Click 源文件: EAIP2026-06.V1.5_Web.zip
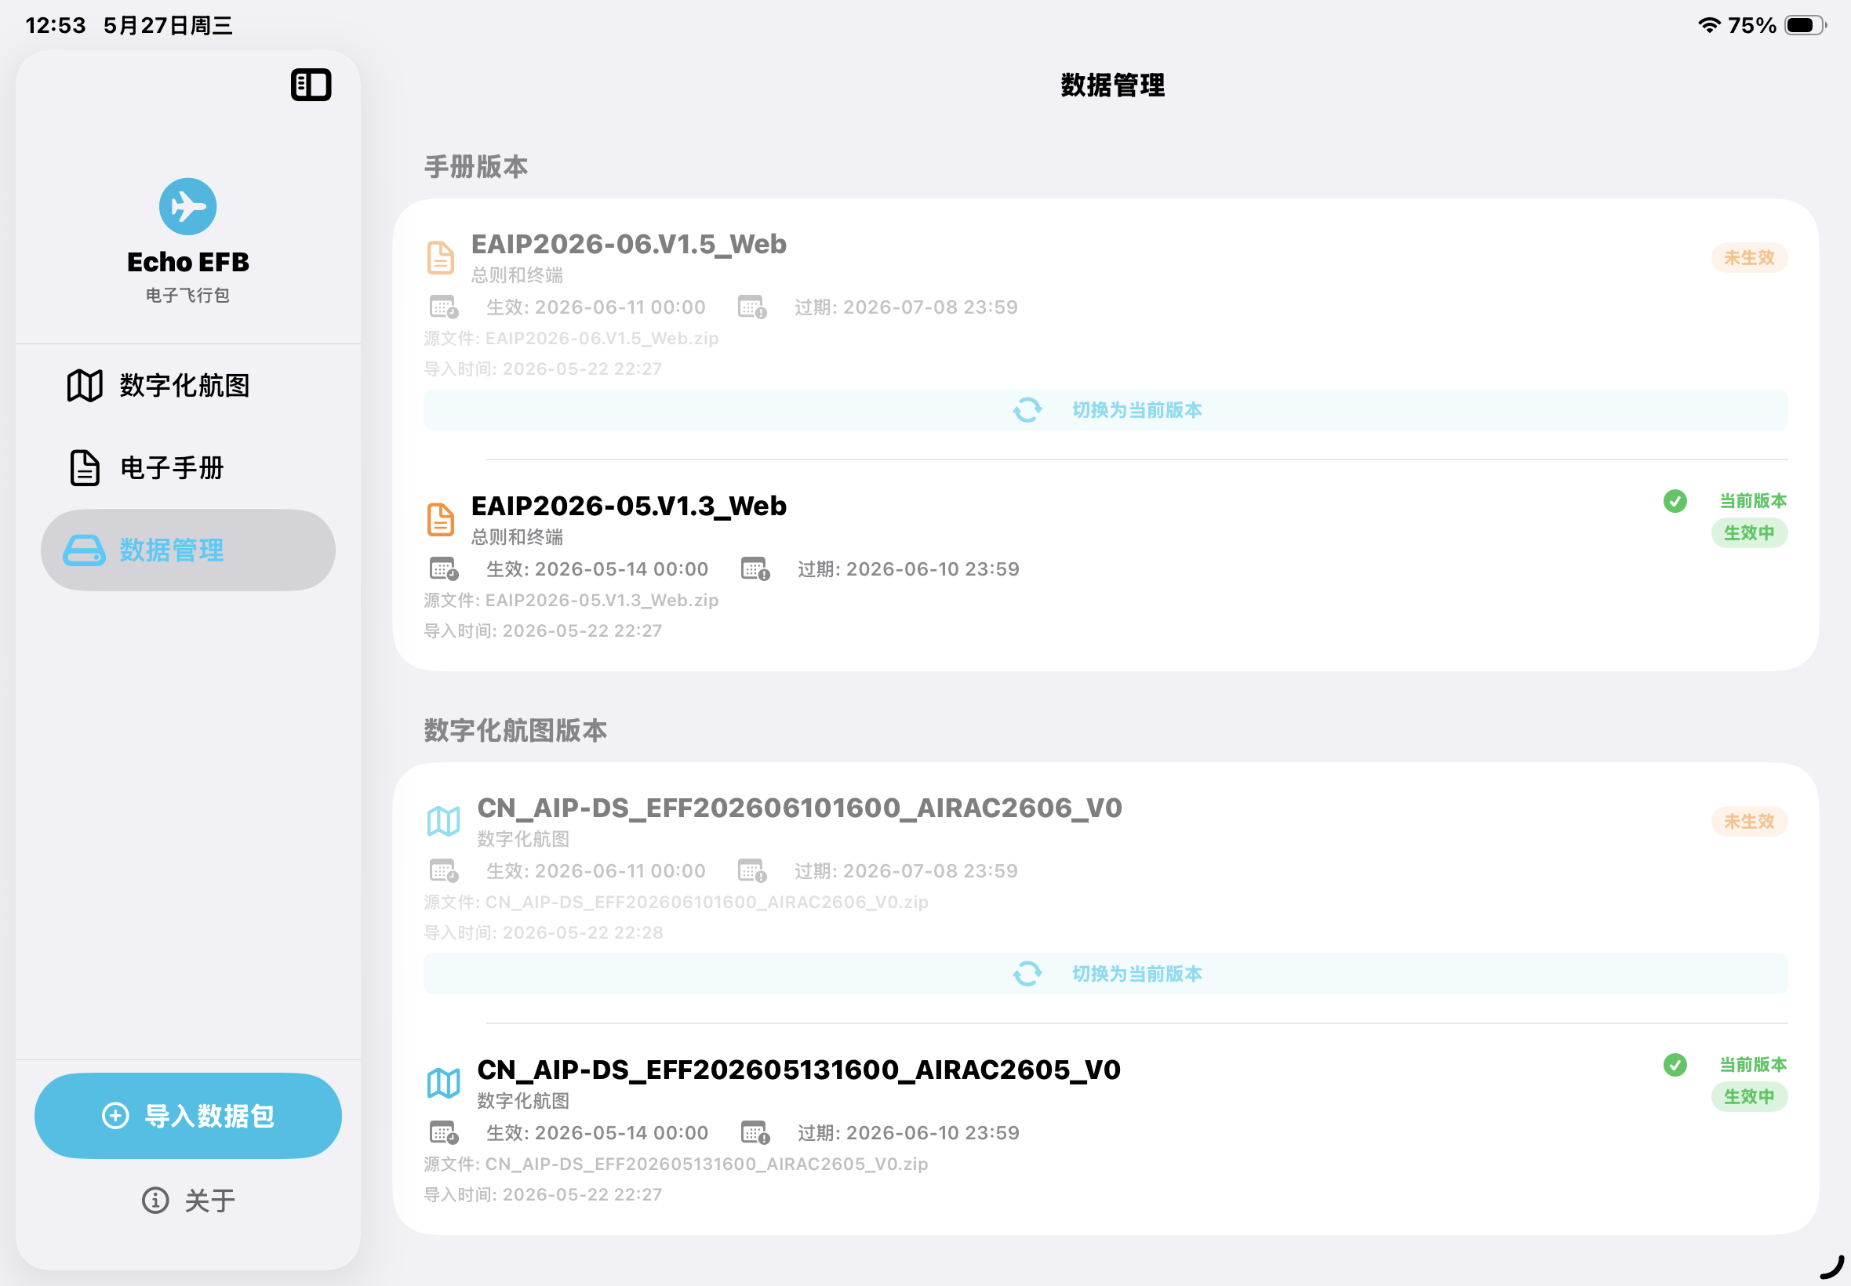1851x1286 pixels. 571,339
